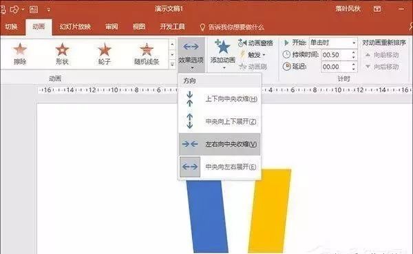Viewport: 413px width, 254px height.
Task: Expand the full animation gallery
Action: tap(172, 64)
